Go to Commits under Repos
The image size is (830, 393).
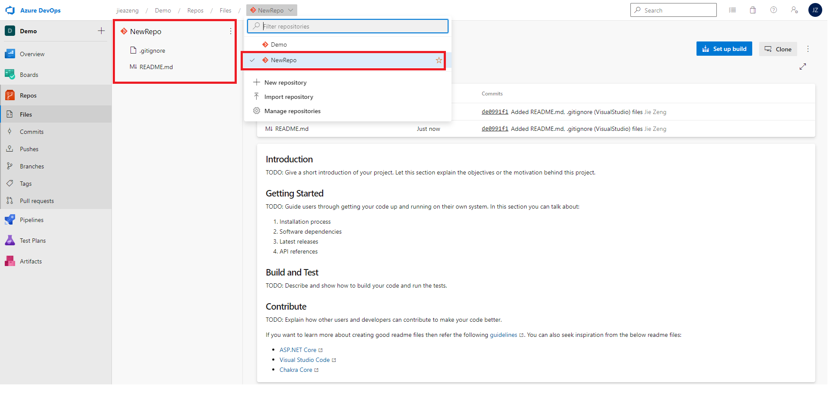click(x=56, y=132)
